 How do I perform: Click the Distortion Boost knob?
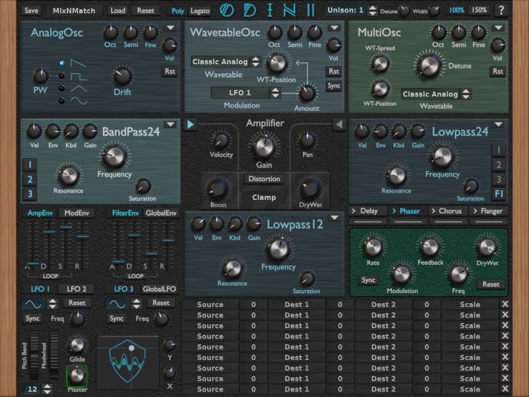pos(218,189)
